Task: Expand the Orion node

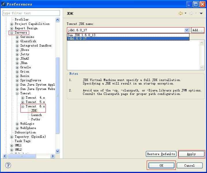Action: [17, 72]
